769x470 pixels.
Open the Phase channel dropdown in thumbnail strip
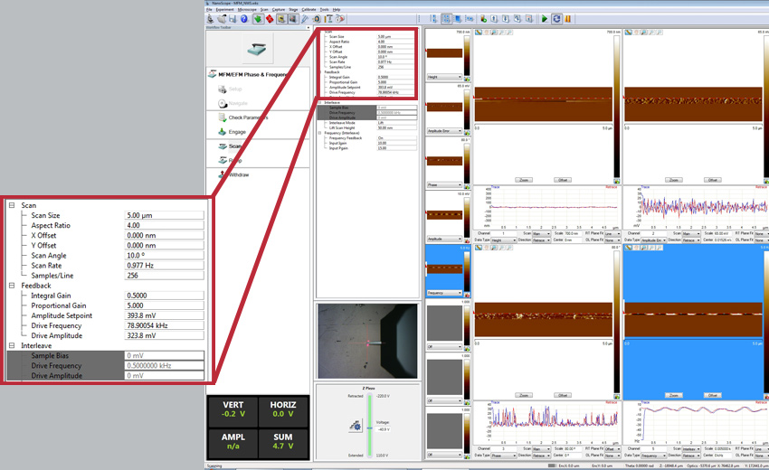click(x=444, y=184)
